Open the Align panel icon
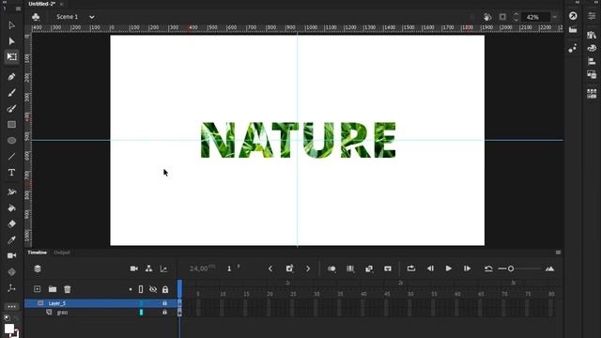Screen dimensions: 601x338 pyautogui.click(x=592, y=61)
